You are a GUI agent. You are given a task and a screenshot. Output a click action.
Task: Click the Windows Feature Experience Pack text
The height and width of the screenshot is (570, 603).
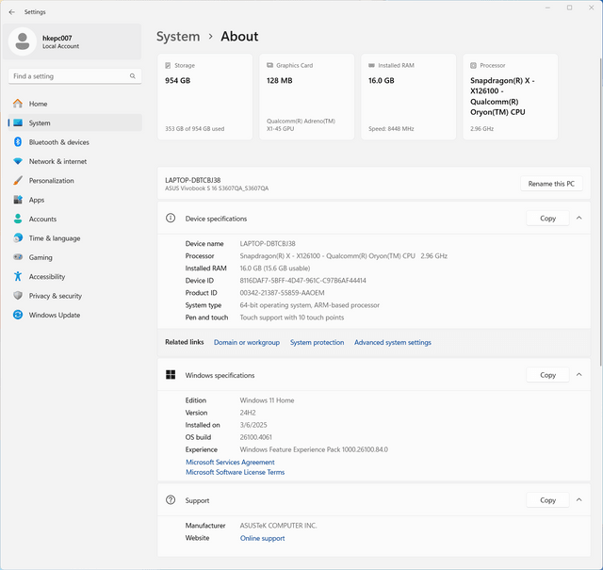pyautogui.click(x=314, y=449)
